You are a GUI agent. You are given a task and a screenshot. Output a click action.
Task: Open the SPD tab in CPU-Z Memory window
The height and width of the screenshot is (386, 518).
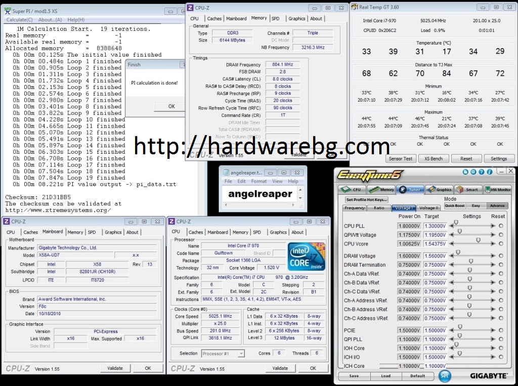[x=276, y=19]
